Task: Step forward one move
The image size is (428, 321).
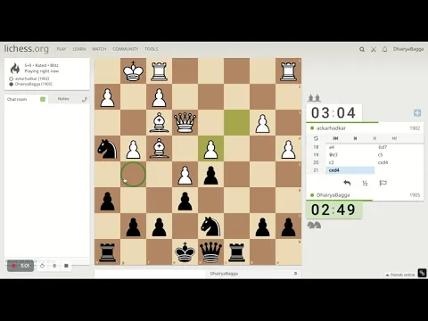Action: (374, 138)
